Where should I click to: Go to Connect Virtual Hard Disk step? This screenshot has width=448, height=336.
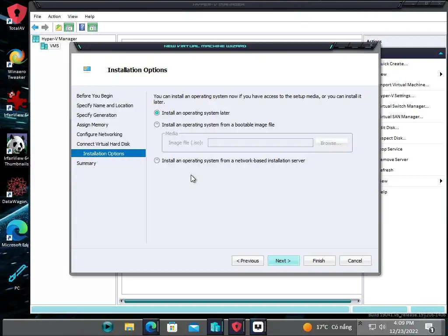[103, 144]
